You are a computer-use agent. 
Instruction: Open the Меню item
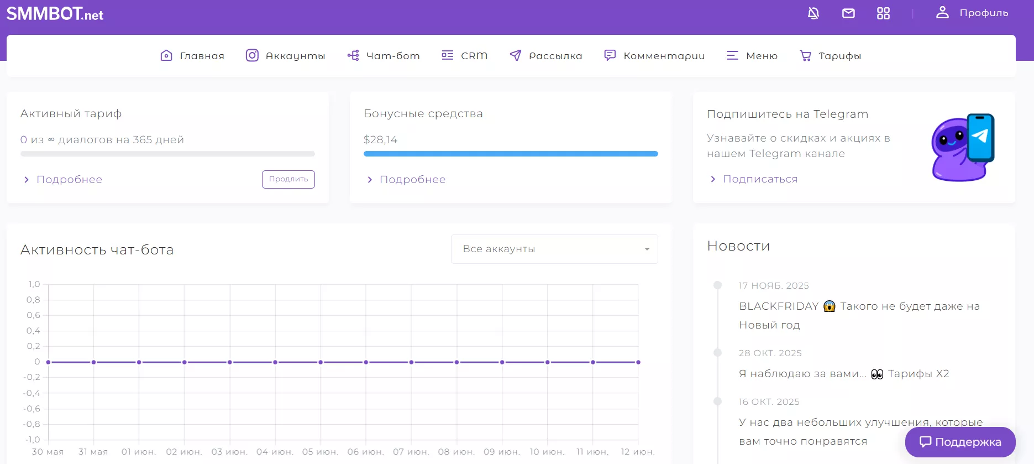click(762, 56)
